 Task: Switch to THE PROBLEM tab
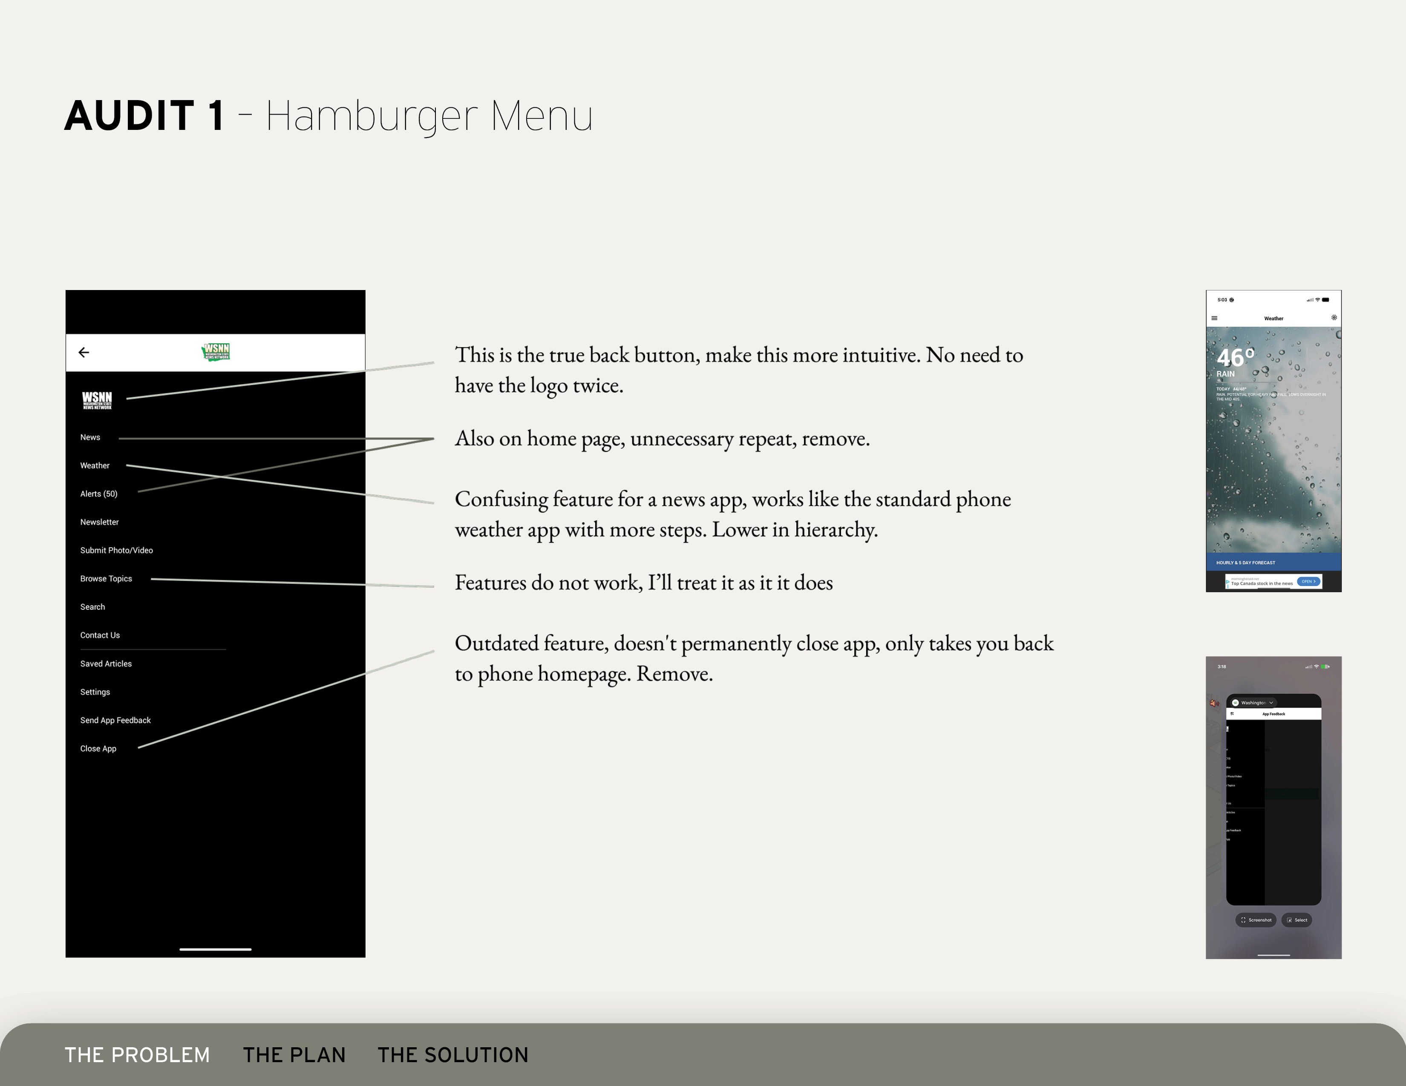click(x=137, y=1055)
